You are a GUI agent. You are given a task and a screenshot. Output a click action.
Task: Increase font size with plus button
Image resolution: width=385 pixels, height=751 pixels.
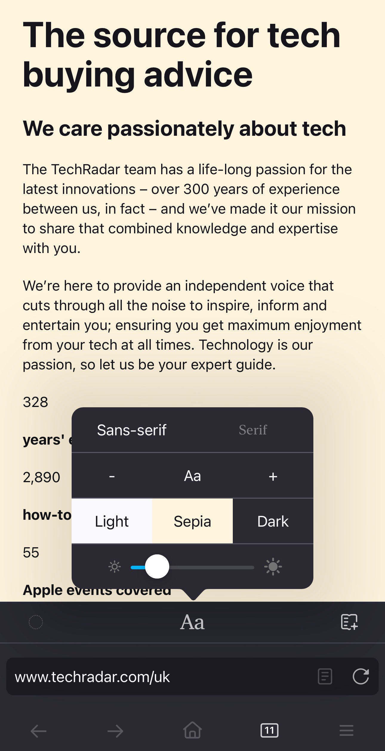point(273,476)
